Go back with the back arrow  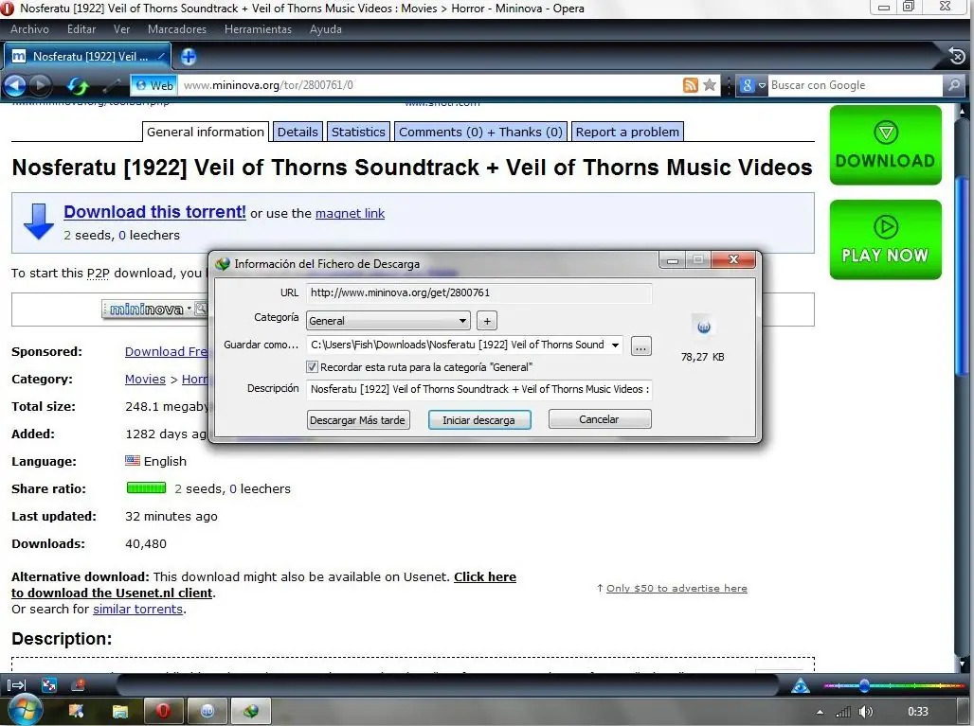point(15,85)
